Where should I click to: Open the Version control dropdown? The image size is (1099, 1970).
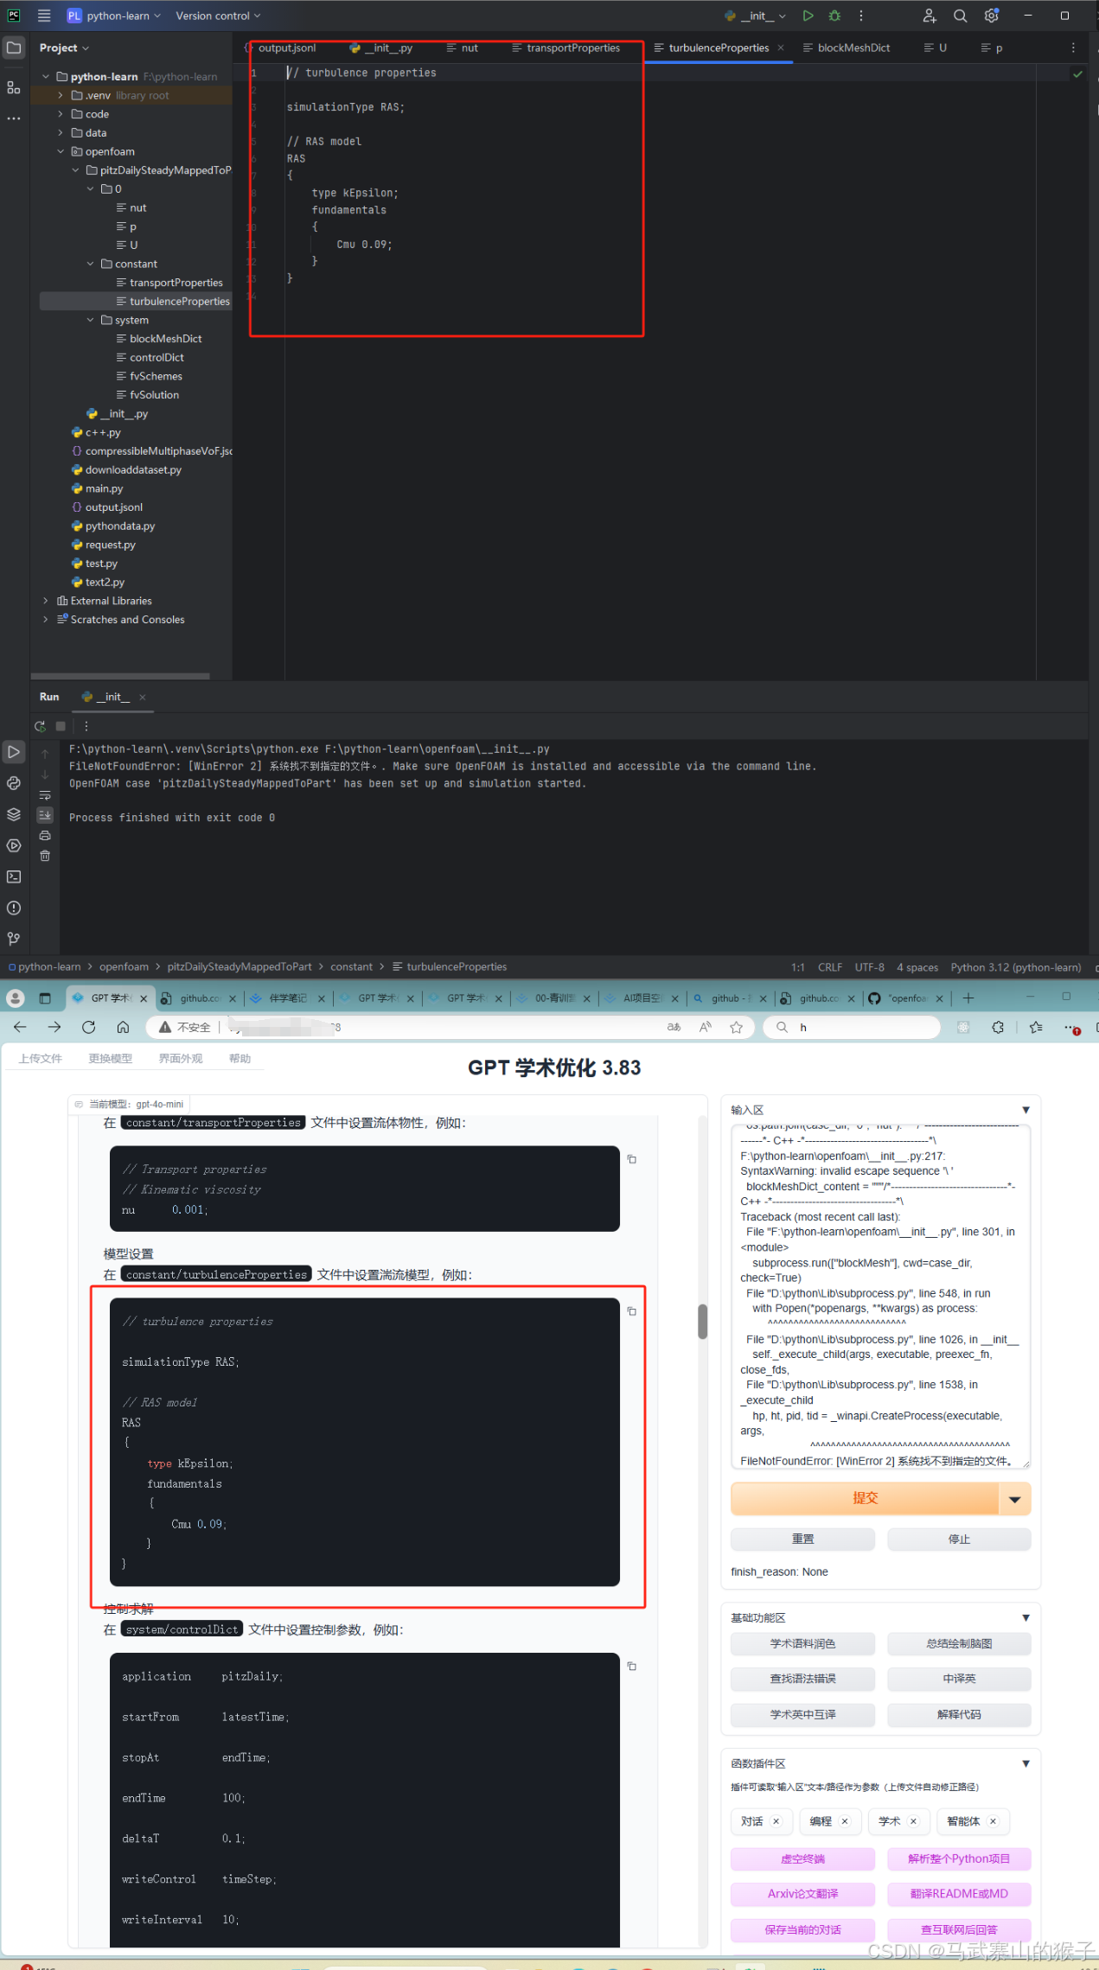218,16
